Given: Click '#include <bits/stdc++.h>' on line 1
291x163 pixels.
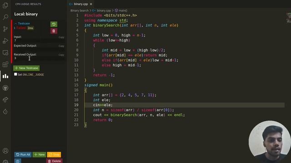Looking at the screenshot, I should (x=110, y=15).
